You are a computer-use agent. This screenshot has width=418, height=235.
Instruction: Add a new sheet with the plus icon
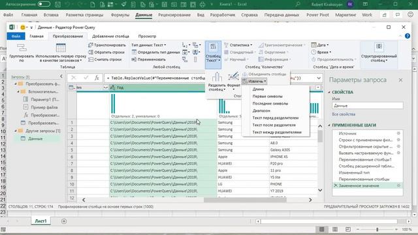pos(64,221)
